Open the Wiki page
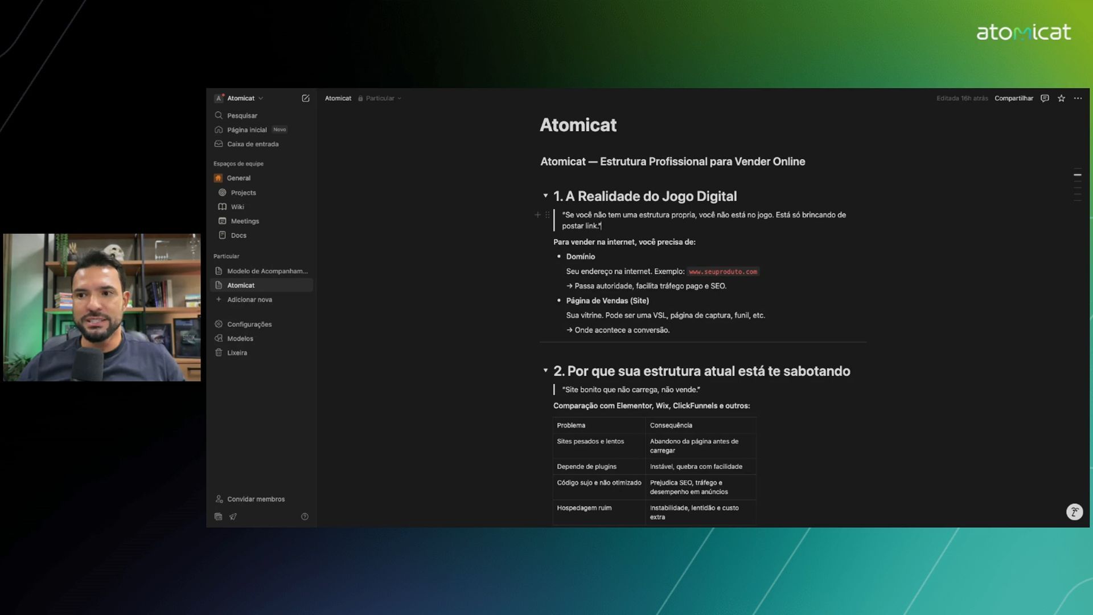This screenshot has height=615, width=1093. (262, 207)
